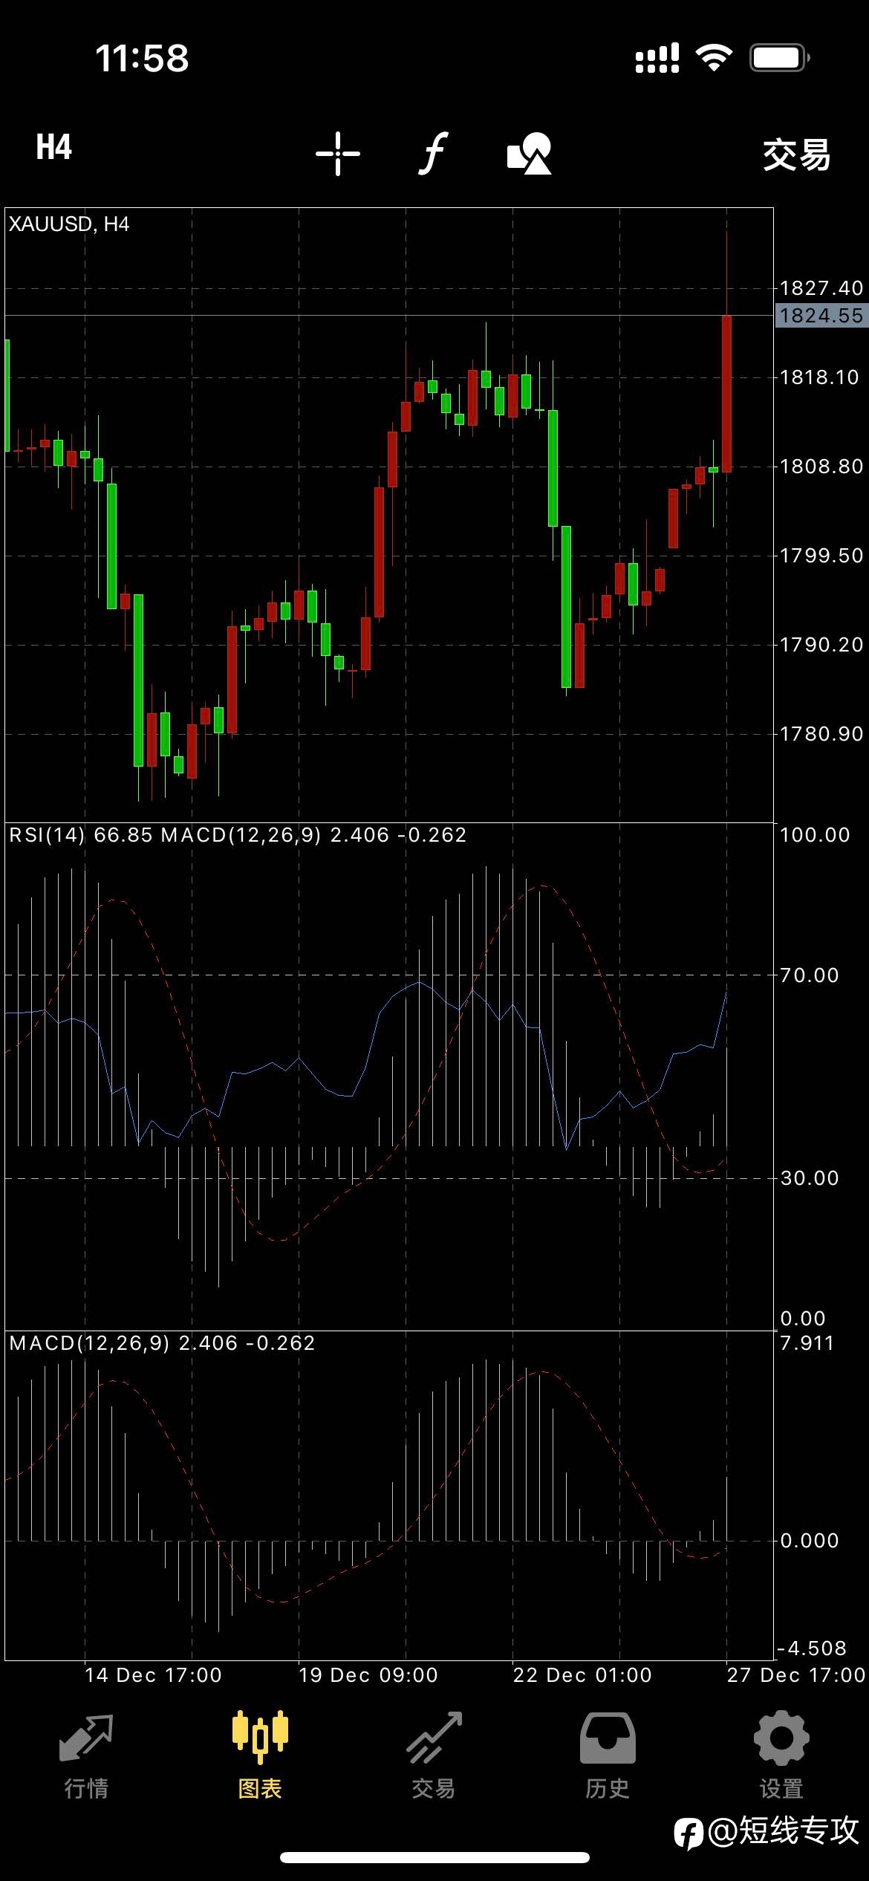Tap the Wi-Fi status icon
The width and height of the screenshot is (869, 1881).
click(714, 58)
